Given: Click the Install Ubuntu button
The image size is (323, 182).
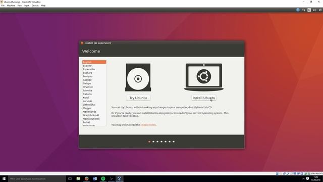Looking at the screenshot, I should pos(204,98).
